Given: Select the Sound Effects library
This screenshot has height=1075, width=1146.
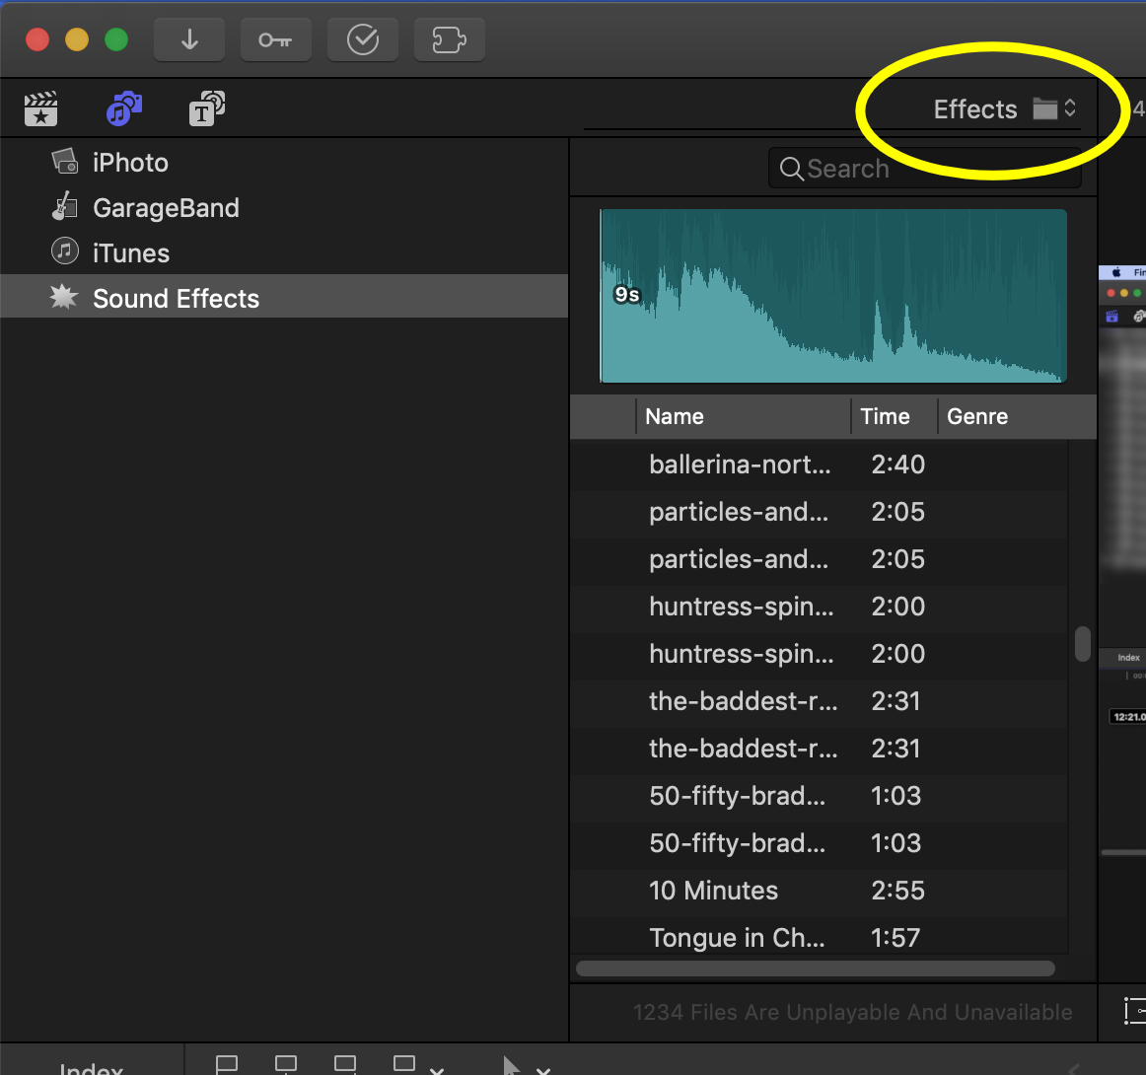Looking at the screenshot, I should tap(175, 296).
